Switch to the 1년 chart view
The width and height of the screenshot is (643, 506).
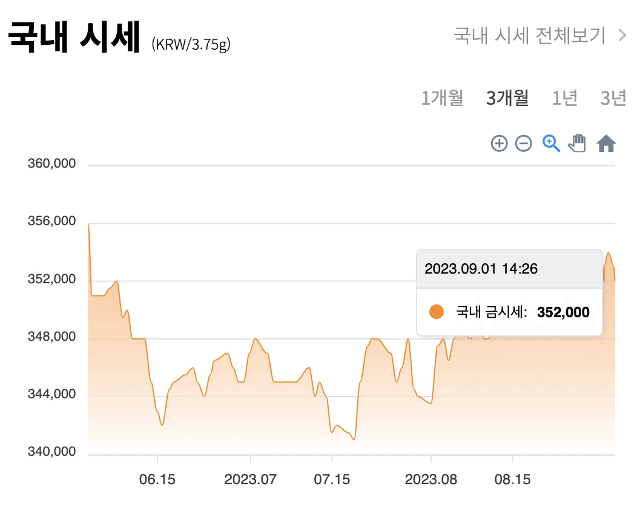pos(564,97)
